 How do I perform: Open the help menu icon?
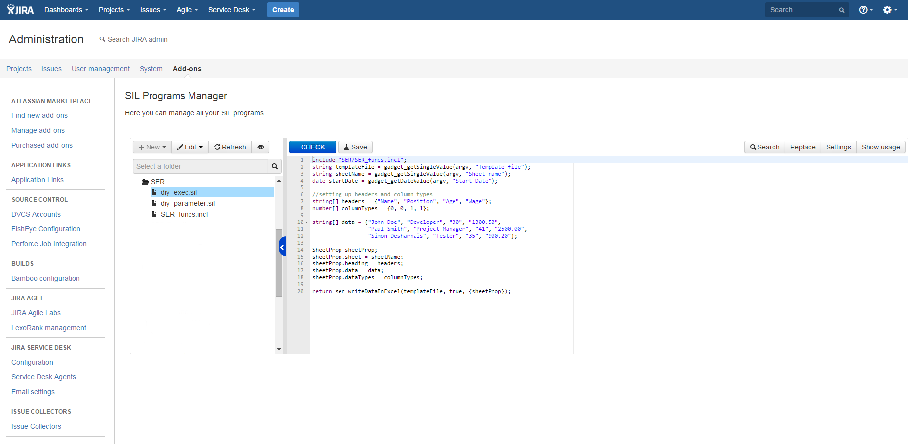(866, 10)
